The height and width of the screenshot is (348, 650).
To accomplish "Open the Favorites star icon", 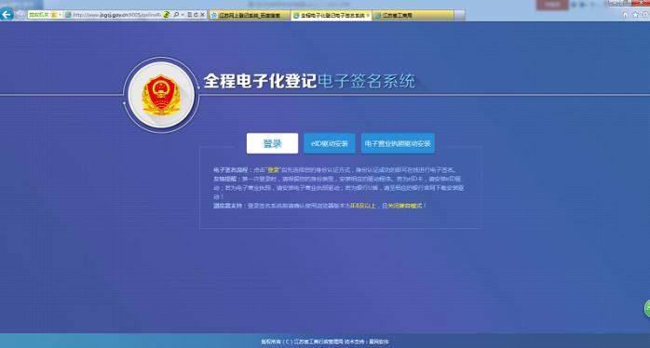I will [636, 15].
